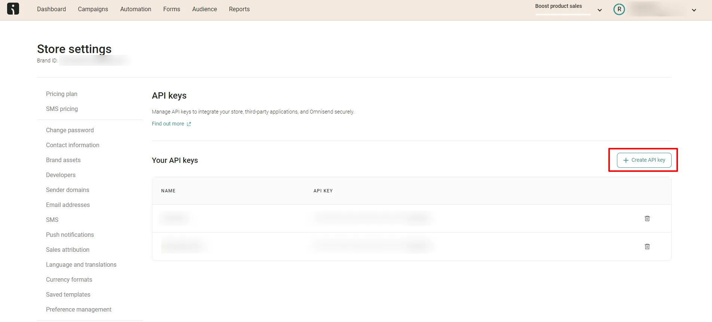The width and height of the screenshot is (712, 322).
Task: Click the API keys section heading
Action: click(x=169, y=96)
